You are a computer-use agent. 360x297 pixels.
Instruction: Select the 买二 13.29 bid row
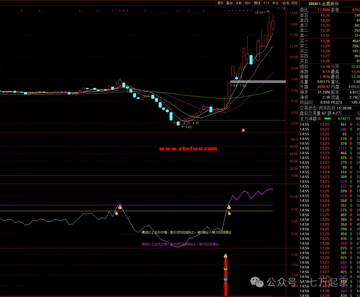[330, 46]
